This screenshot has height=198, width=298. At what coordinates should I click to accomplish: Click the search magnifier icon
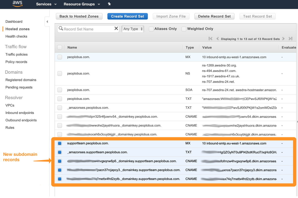click(61, 28)
